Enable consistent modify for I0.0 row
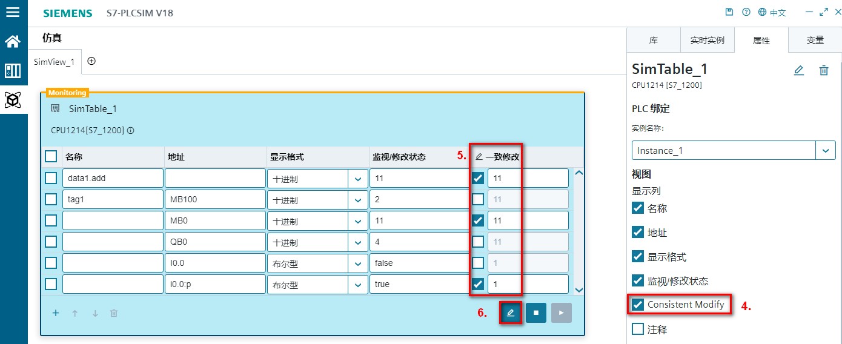842x344 pixels. (478, 263)
